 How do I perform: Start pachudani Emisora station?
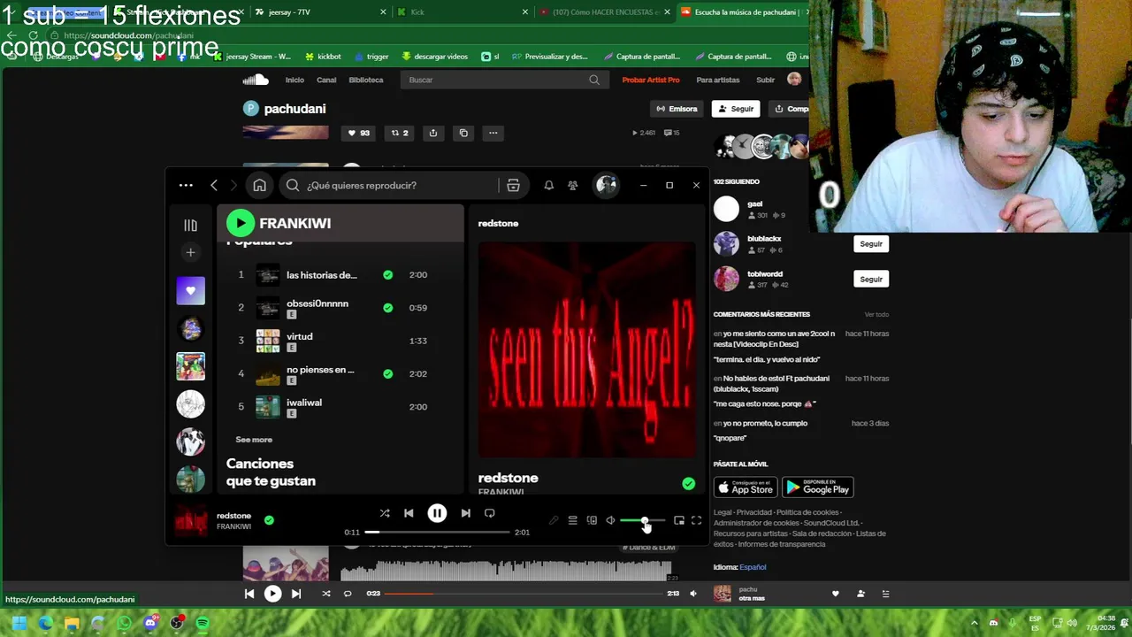coord(677,109)
